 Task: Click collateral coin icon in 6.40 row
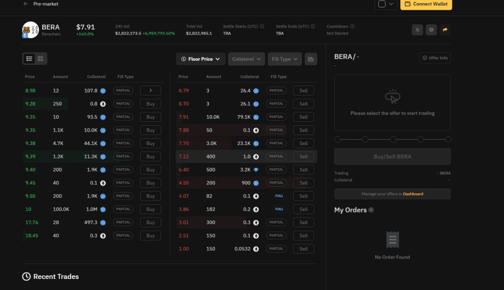coord(256,170)
